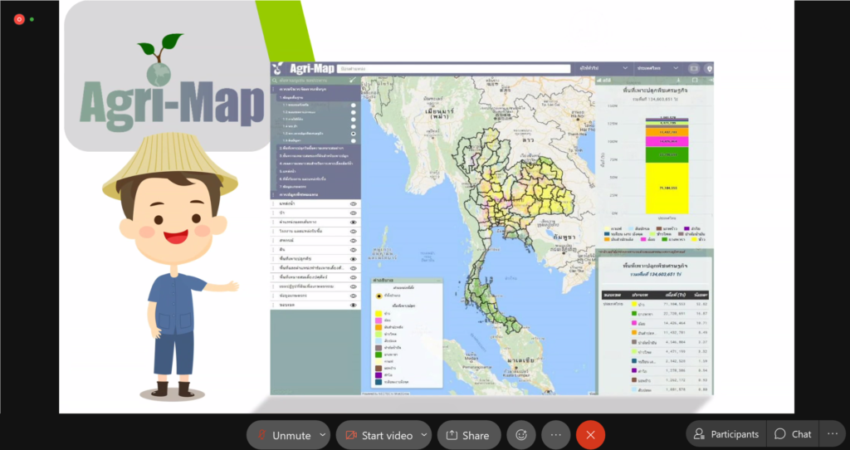
Task: Open Unmute audio options chevron
Action: pos(323,435)
